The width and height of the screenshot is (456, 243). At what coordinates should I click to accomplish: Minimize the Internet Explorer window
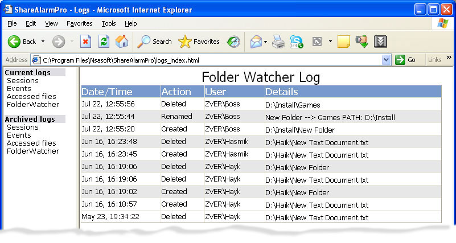[420, 10]
